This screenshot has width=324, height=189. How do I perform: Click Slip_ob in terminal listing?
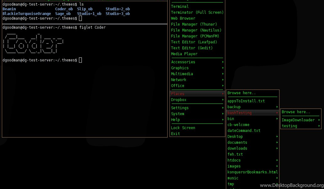coord(85,9)
